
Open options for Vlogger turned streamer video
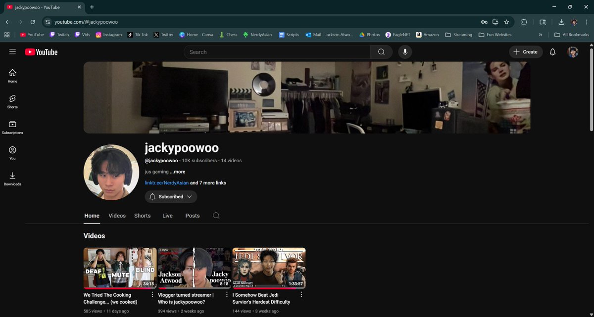tap(226, 295)
